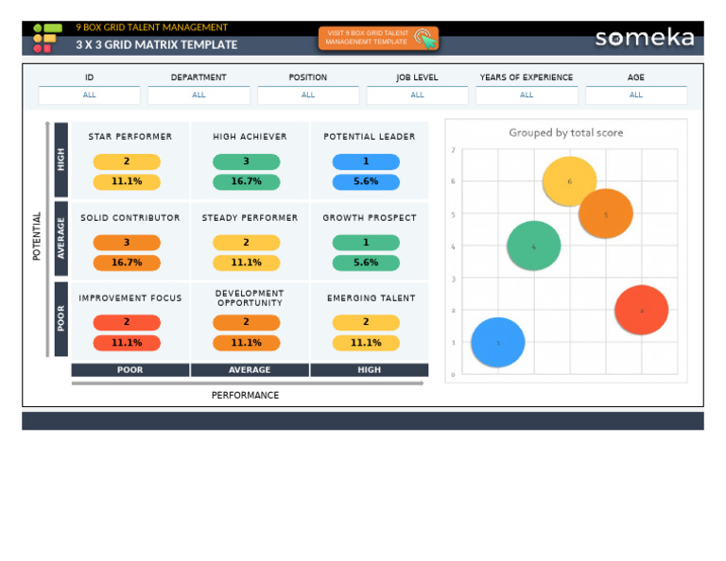This screenshot has width=726, height=561.
Task: Select the red bubble labeled 2
Action: (x=642, y=310)
